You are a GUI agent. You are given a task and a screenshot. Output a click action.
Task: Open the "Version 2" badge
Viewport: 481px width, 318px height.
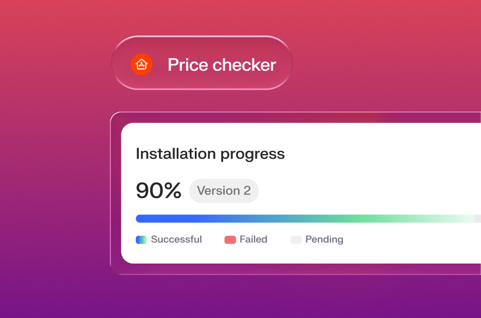224,191
